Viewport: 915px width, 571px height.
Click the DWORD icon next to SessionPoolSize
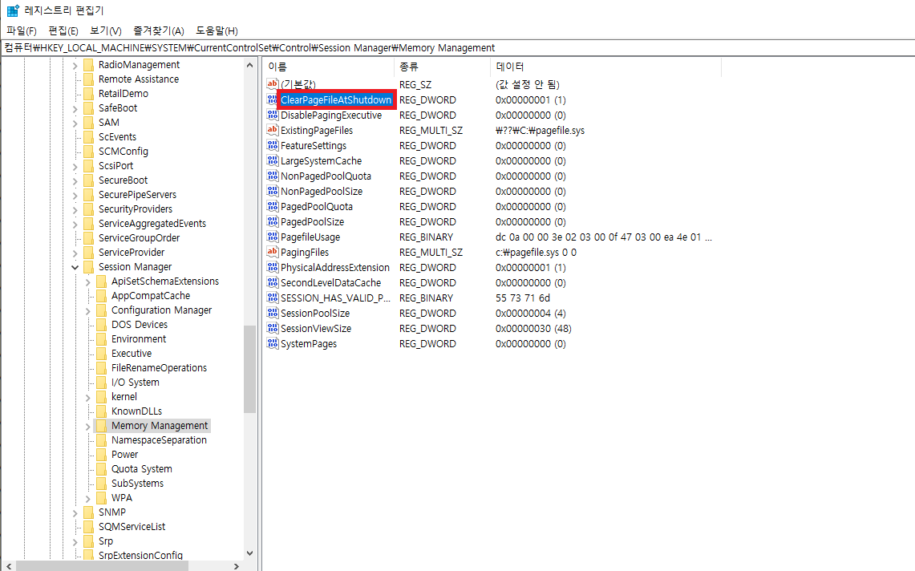[x=273, y=313]
